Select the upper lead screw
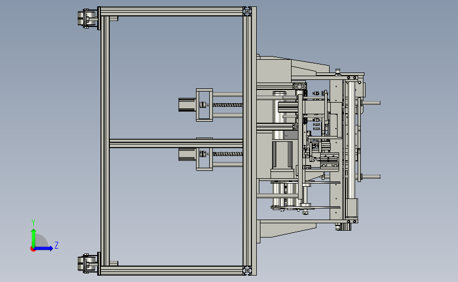The width and height of the screenshot is (458, 282). pos(228,105)
